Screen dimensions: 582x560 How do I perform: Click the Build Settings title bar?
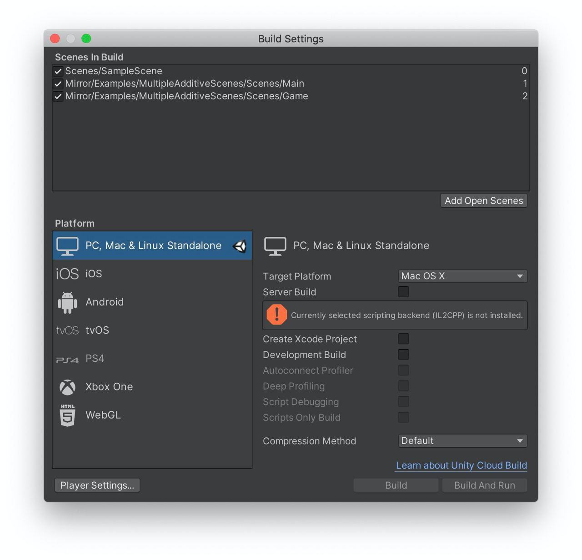pos(291,39)
